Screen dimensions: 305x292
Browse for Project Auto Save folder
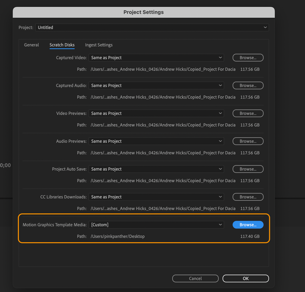click(x=248, y=169)
